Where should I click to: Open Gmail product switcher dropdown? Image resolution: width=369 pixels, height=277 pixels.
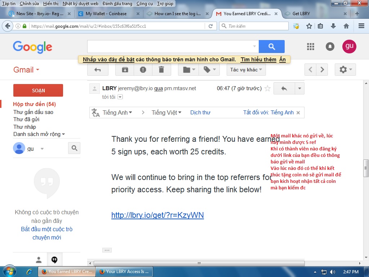pyautogui.click(x=26, y=70)
